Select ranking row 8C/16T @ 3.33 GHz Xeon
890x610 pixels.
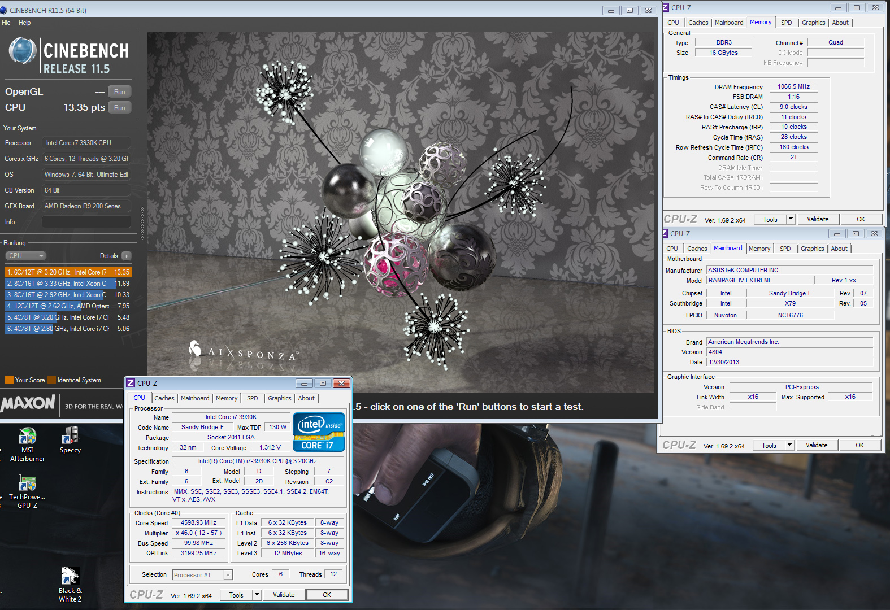point(68,284)
